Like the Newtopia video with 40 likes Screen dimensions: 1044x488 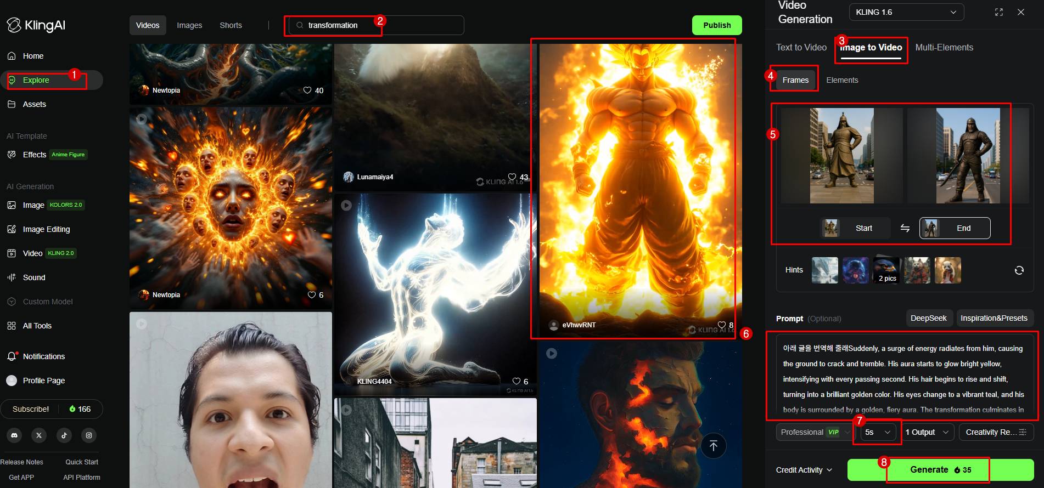[307, 90]
